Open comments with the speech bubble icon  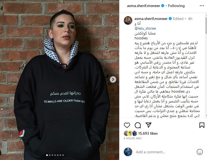[x=138, y=125]
